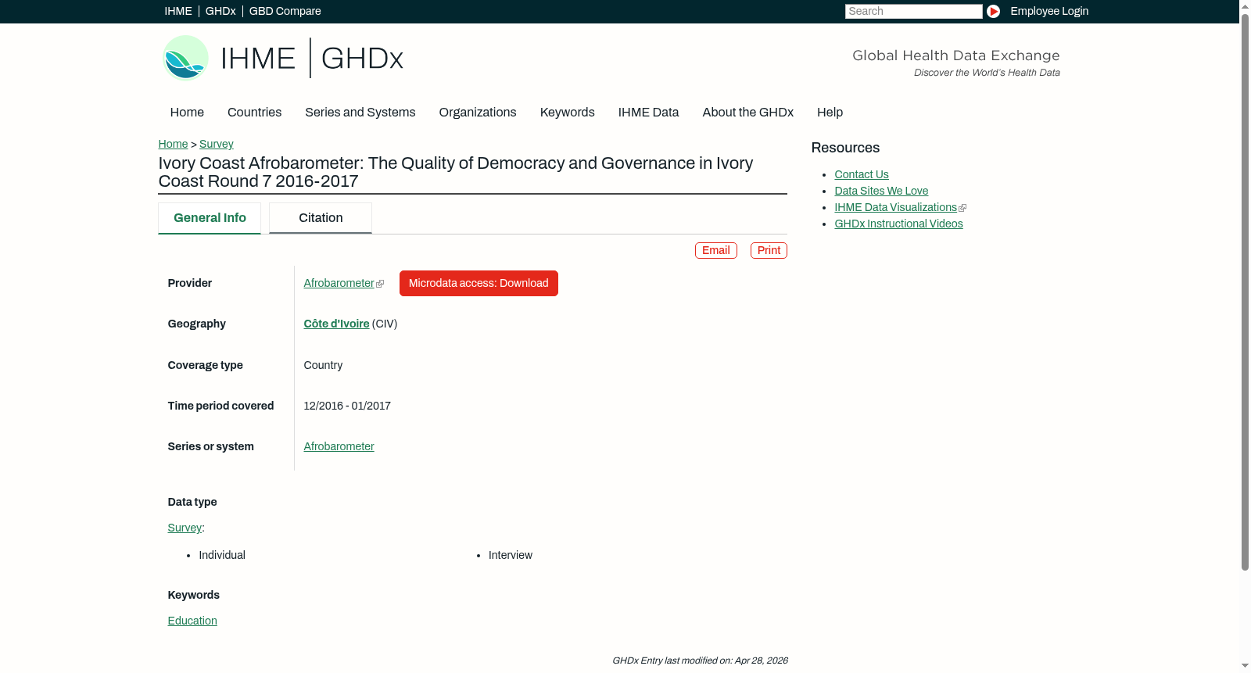The height and width of the screenshot is (673, 1251).
Task: Open Series and Systems menu
Action: [x=360, y=113]
